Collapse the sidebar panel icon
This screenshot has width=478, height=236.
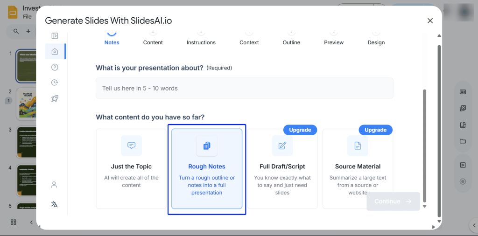55,36
